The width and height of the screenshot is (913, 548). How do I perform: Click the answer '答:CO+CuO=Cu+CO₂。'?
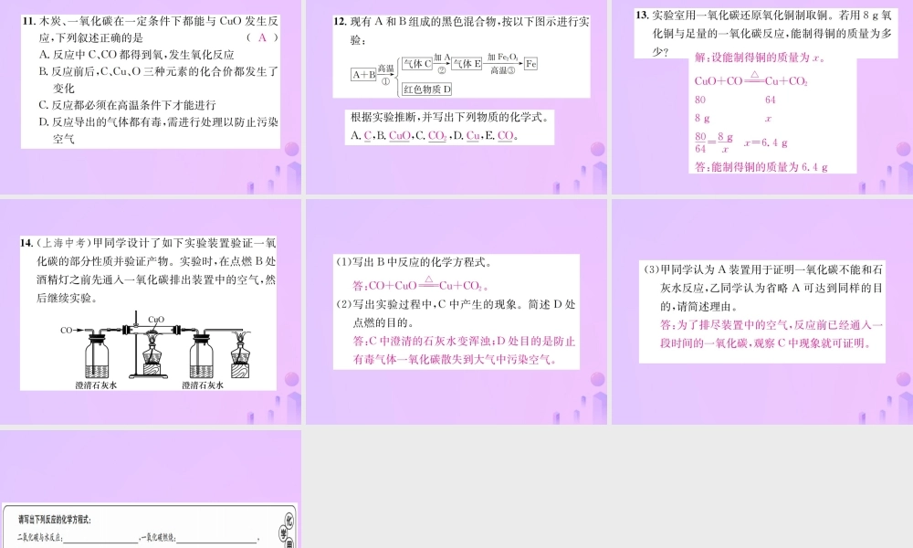420,284
